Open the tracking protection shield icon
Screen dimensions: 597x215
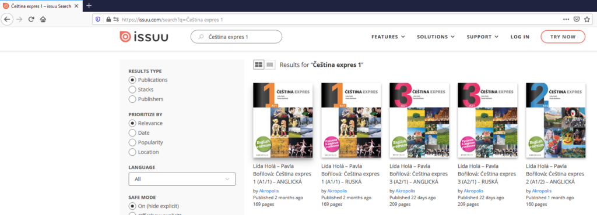coord(98,19)
